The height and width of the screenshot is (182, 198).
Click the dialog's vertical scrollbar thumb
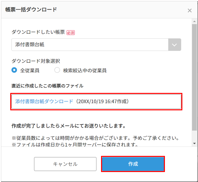click(x=194, y=77)
